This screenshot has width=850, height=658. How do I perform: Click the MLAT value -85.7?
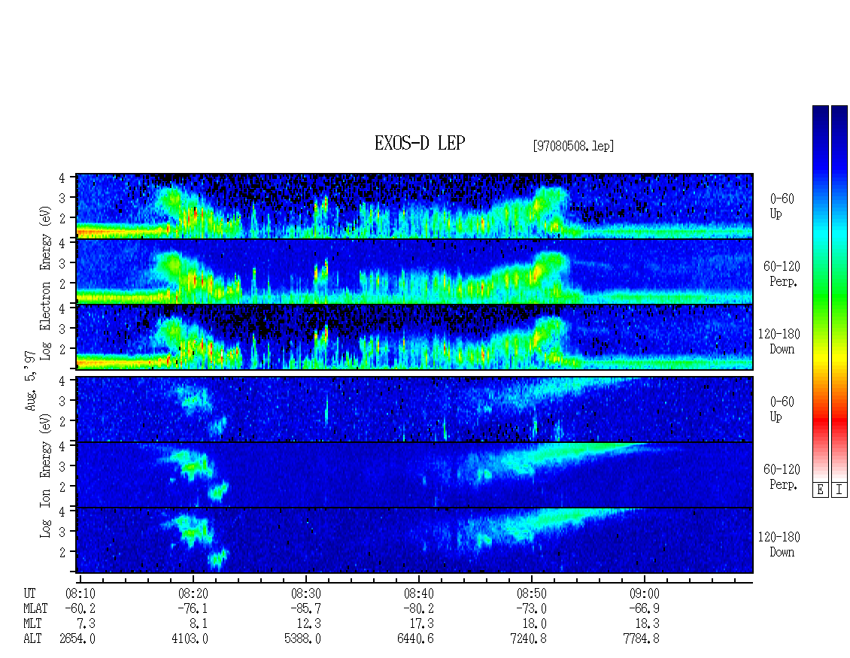[x=305, y=608]
